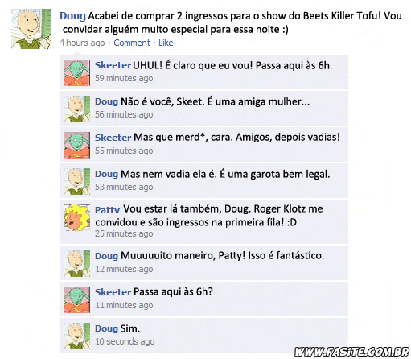
Task: Open Skeeter's name on 'Mas que merd*' comment
Action: 113,138
